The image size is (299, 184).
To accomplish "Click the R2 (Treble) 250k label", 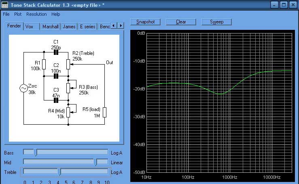I will 83,56.
